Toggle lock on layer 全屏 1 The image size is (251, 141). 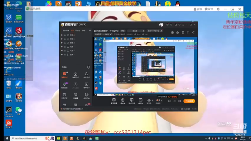pyautogui.click(x=65, y=55)
